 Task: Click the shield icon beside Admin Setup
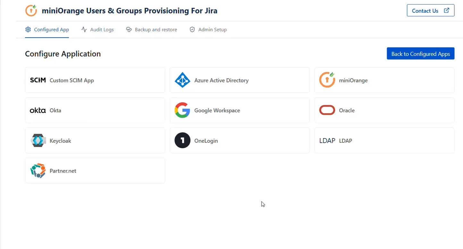(x=192, y=29)
